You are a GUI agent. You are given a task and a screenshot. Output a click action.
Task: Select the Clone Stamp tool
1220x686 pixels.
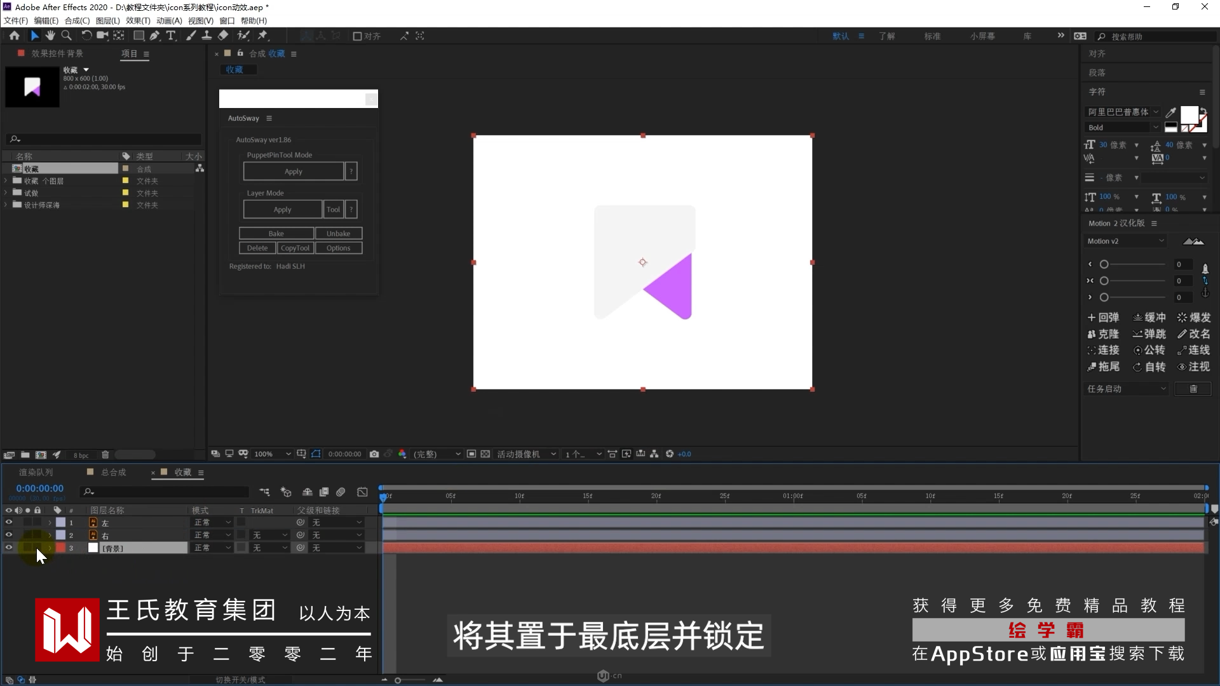click(207, 36)
